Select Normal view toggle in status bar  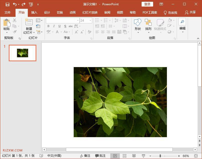point(115,156)
